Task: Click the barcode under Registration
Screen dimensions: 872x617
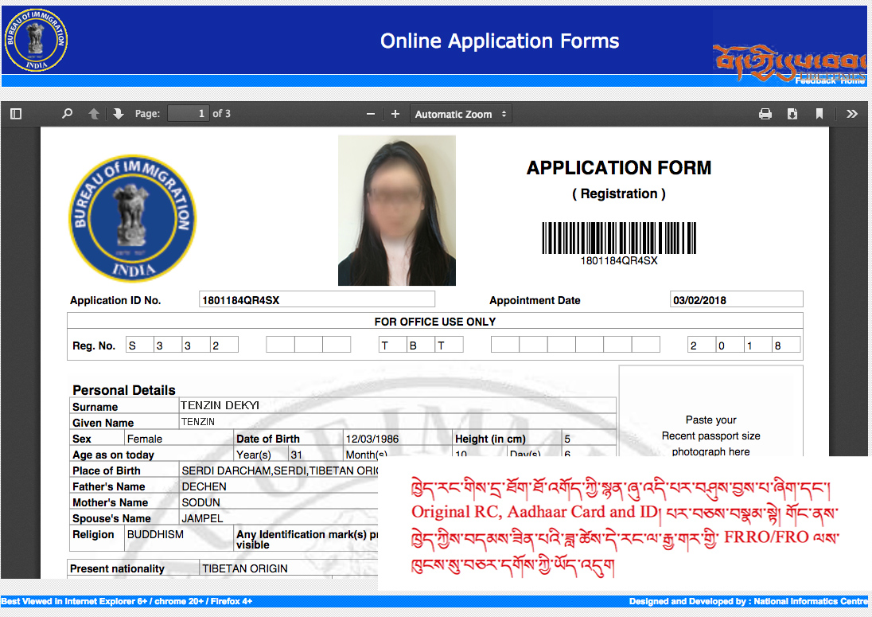Action: click(618, 238)
